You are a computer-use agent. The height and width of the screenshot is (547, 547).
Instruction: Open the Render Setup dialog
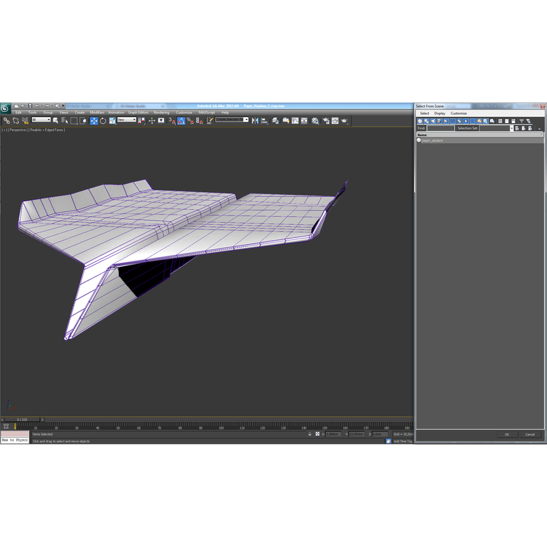pyautogui.click(x=325, y=120)
